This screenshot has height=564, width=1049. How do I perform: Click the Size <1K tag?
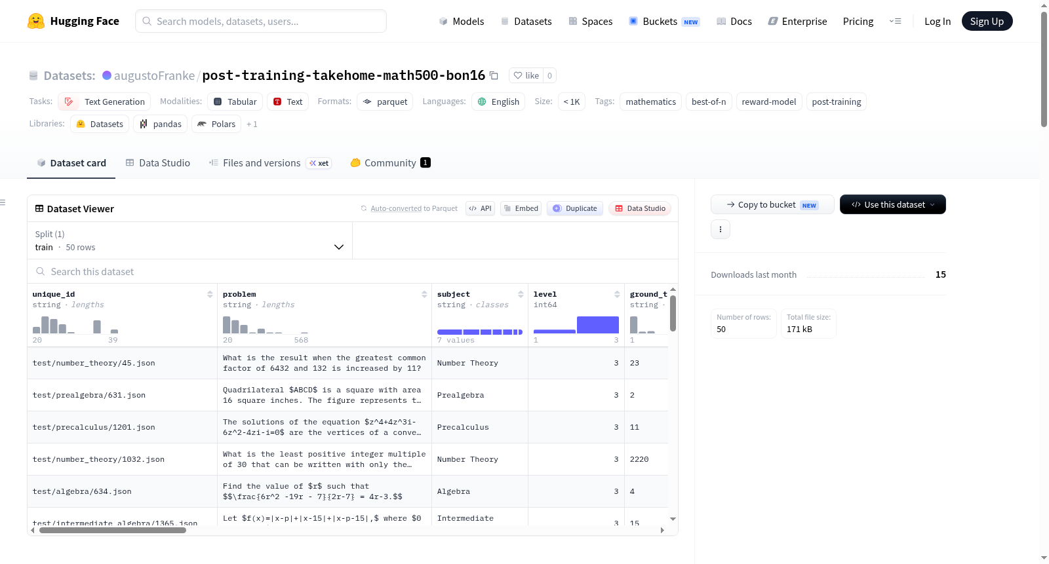click(x=572, y=102)
